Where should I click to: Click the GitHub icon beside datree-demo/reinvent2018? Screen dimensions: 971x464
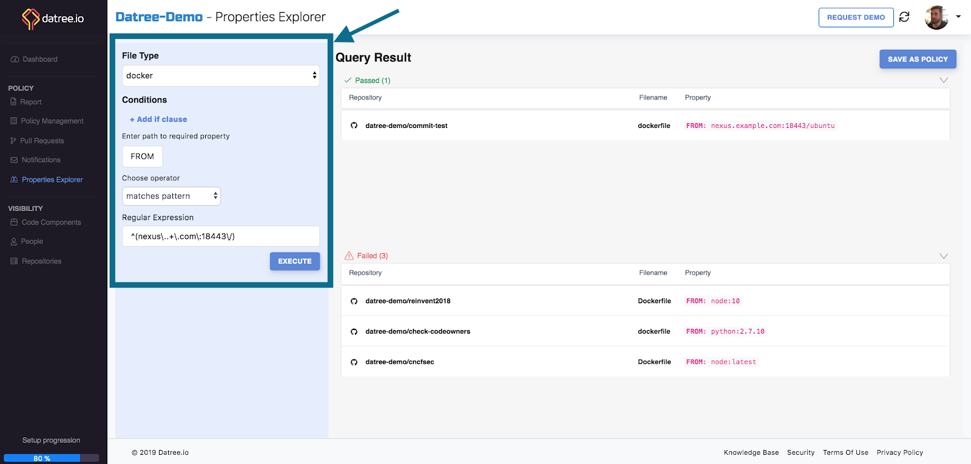pos(354,301)
